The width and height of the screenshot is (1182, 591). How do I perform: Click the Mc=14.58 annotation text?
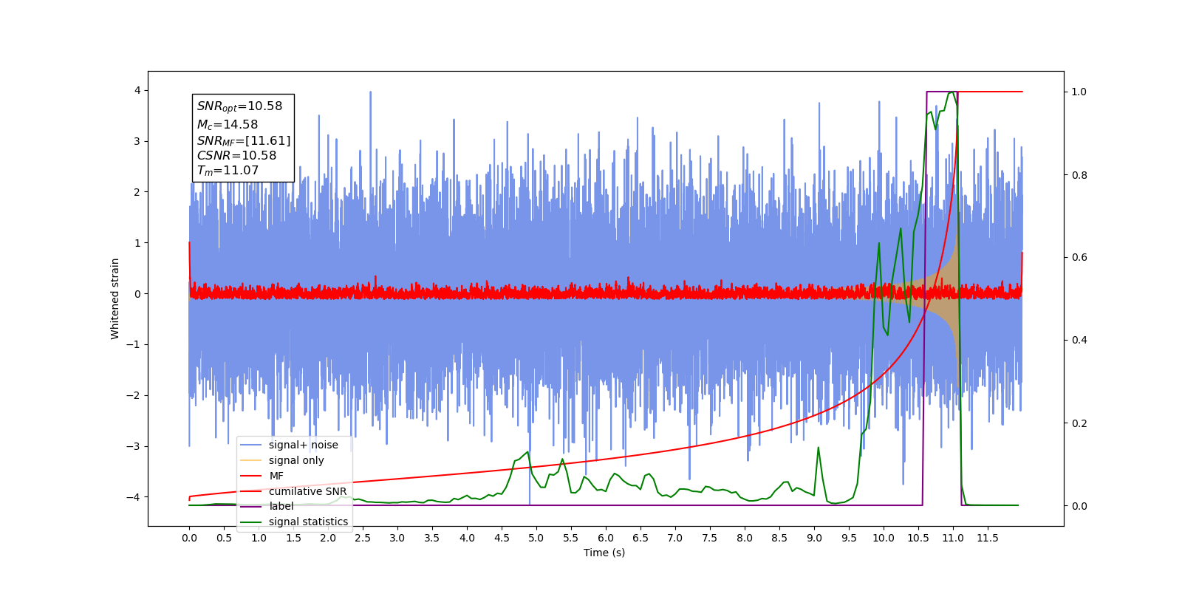tap(227, 125)
